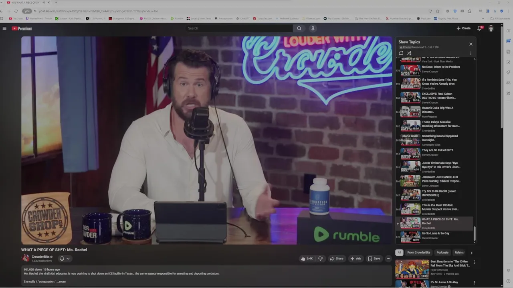Image resolution: width=513 pixels, height=288 pixels.
Task: Select "Jerusalem Just CANCELLED Palm Sunday" item
Action: pos(434,181)
